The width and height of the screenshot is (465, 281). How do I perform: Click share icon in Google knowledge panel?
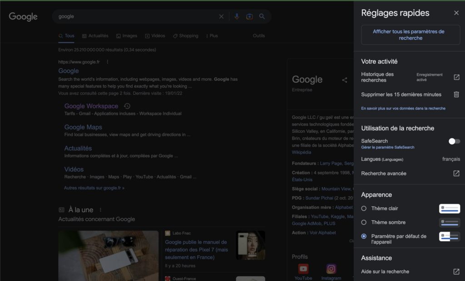click(x=344, y=80)
